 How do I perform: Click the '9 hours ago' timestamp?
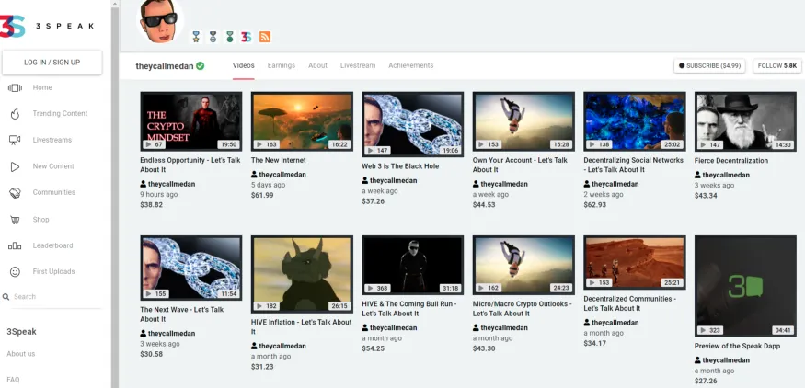(x=159, y=195)
